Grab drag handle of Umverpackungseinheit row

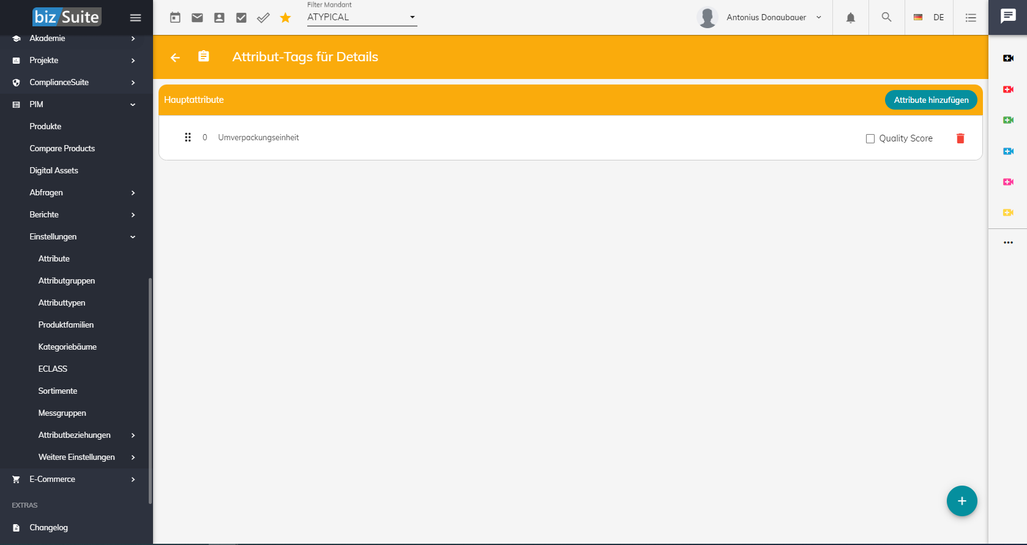point(188,137)
